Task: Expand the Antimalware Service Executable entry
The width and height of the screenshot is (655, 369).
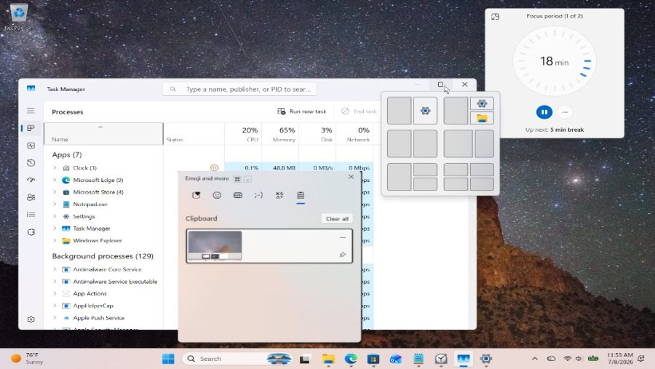Action: 55,281
